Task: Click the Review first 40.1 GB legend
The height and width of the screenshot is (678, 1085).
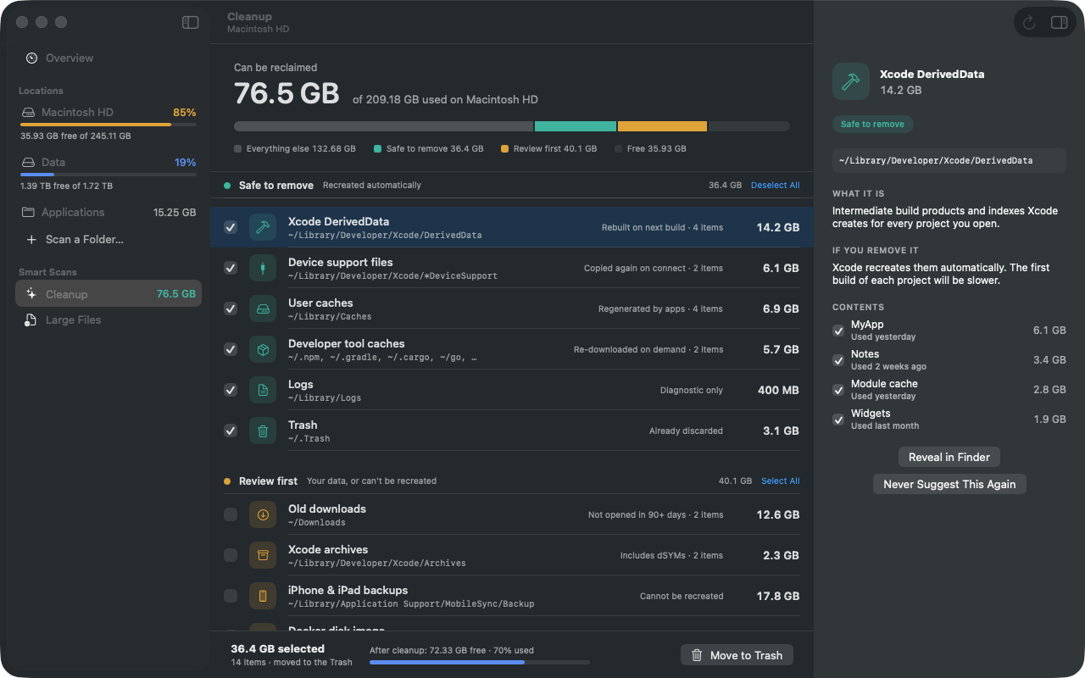Action: click(548, 149)
